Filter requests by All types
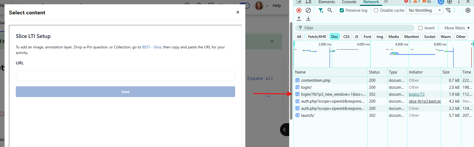 click(x=299, y=37)
